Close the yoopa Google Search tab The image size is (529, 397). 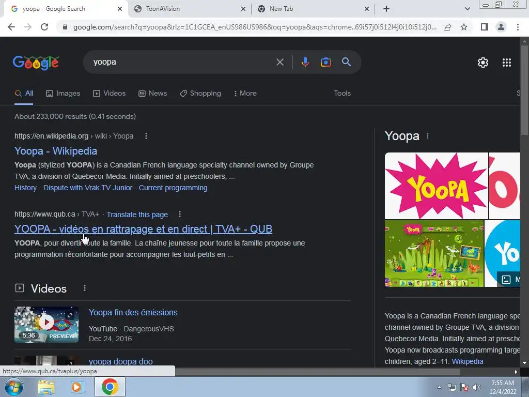click(x=120, y=9)
